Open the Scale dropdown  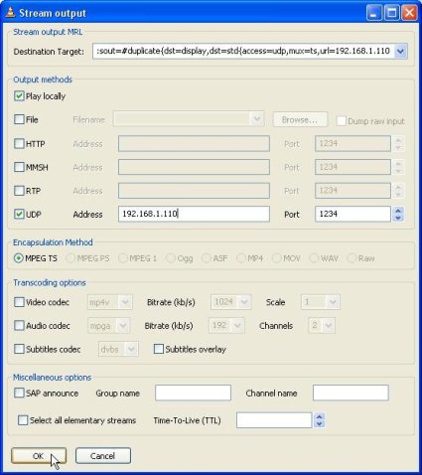[320, 302]
